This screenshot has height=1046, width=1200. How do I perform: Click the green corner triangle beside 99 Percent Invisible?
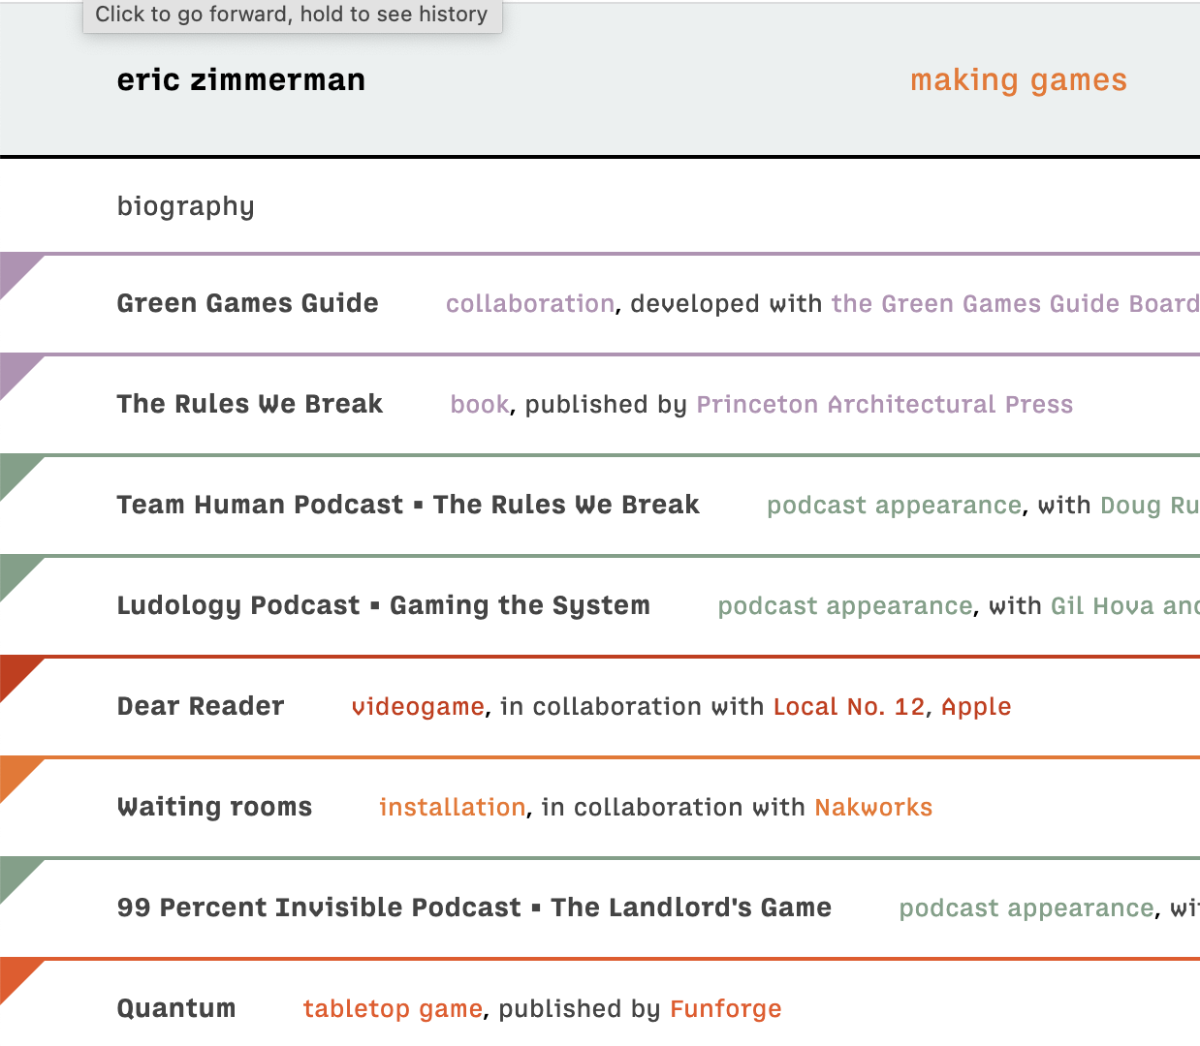click(15, 874)
